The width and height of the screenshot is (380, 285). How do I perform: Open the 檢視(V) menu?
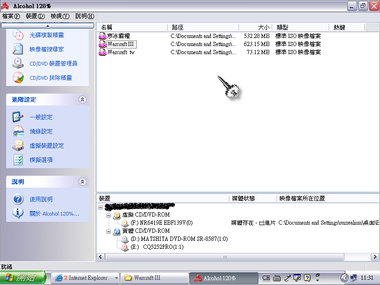[60, 16]
